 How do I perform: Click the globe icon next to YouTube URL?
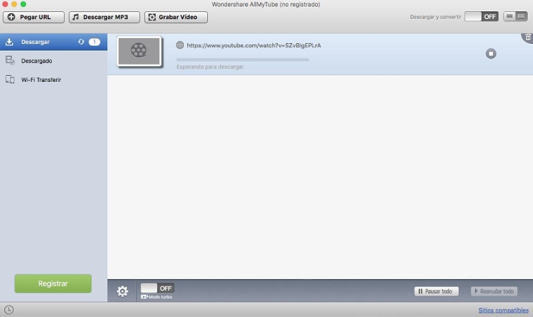tap(180, 45)
